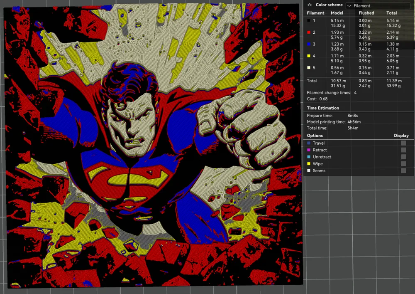Select filament 3 blue color swatch
The image size is (415, 294).
click(x=308, y=44)
